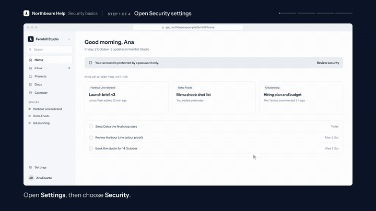
Task: Open the Menu shoot: shot list card
Action: point(214,97)
